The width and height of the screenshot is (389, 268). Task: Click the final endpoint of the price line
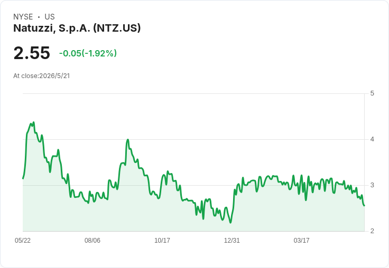click(364, 206)
